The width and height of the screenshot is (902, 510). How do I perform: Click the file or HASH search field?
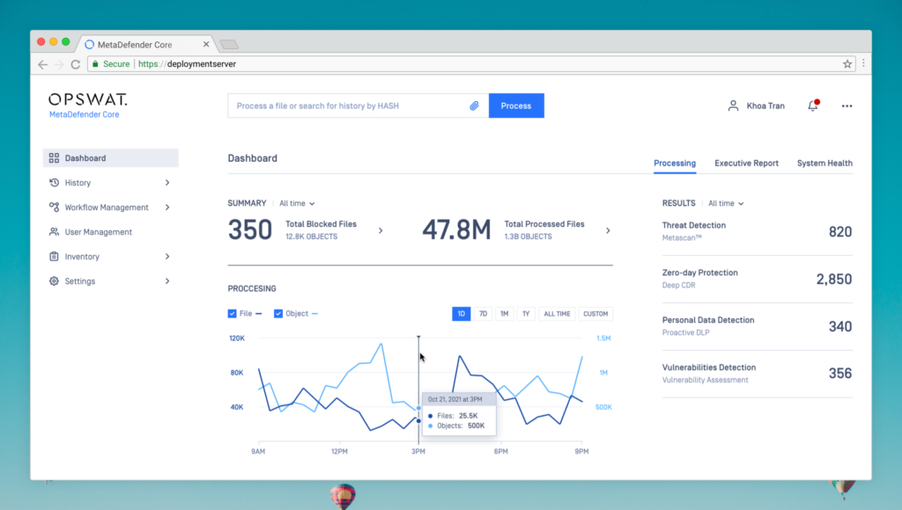[348, 106]
